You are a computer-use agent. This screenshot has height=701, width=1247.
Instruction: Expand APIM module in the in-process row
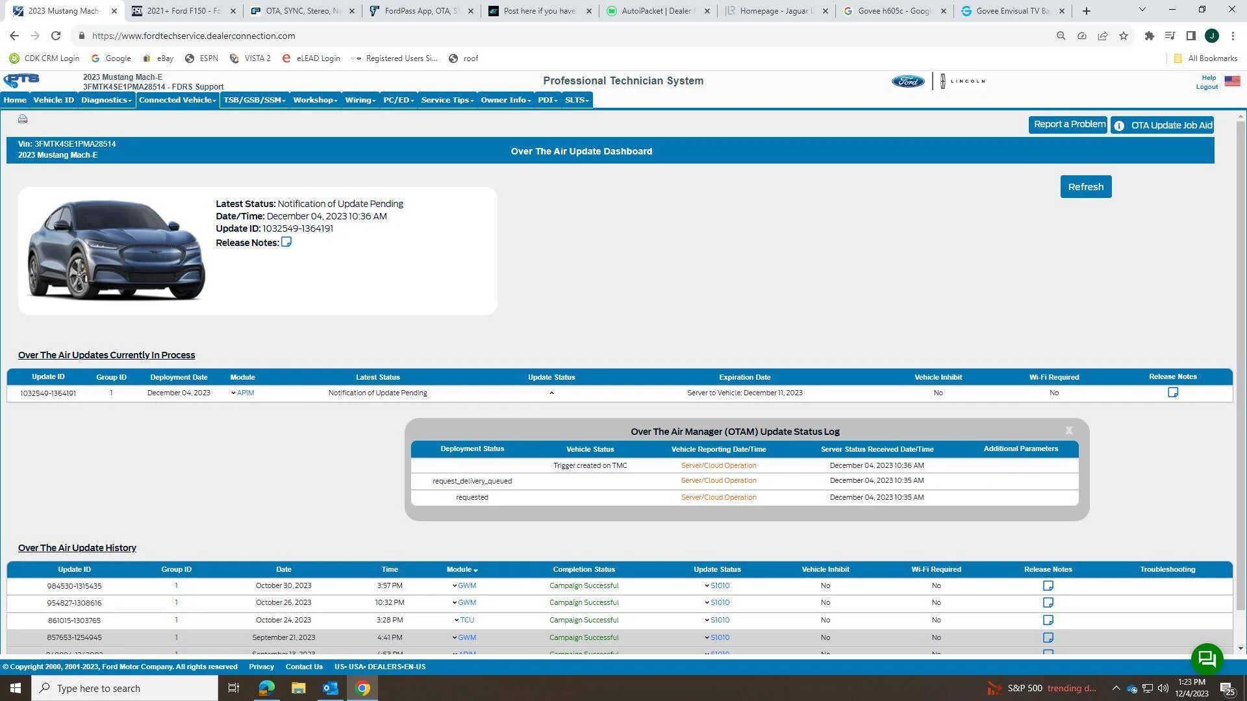click(x=242, y=393)
